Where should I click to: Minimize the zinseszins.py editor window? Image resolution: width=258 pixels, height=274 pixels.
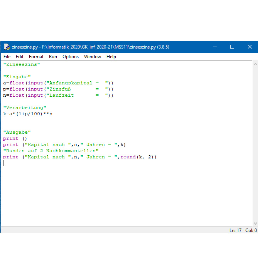coord(214,47)
